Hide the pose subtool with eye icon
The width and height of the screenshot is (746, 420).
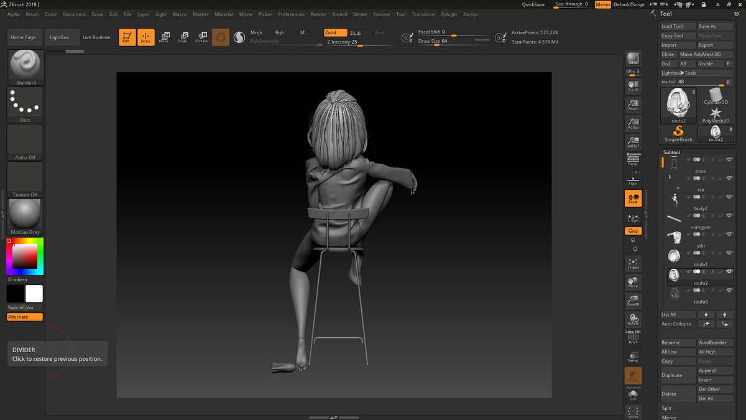point(730,161)
